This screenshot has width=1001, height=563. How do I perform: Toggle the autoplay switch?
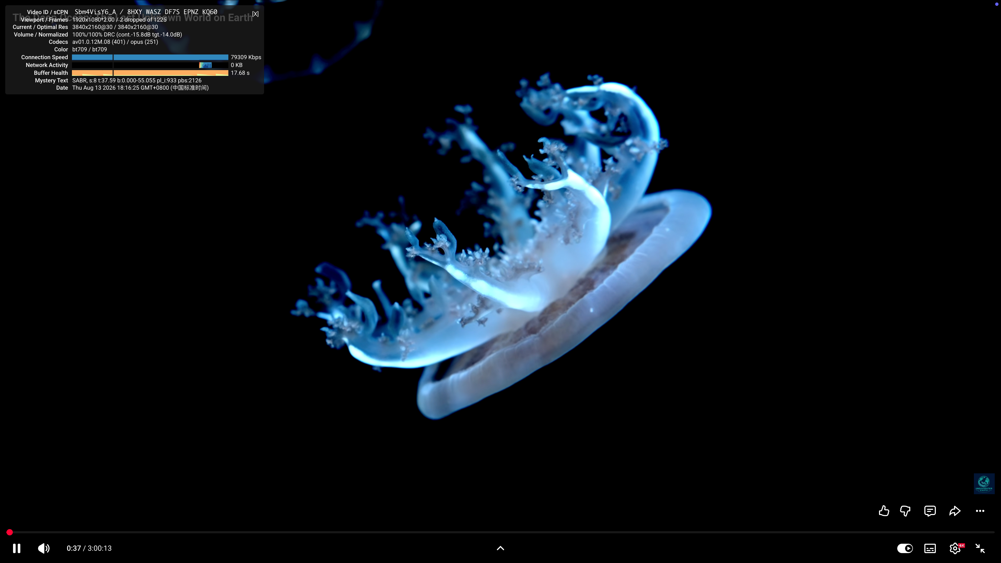pos(905,548)
